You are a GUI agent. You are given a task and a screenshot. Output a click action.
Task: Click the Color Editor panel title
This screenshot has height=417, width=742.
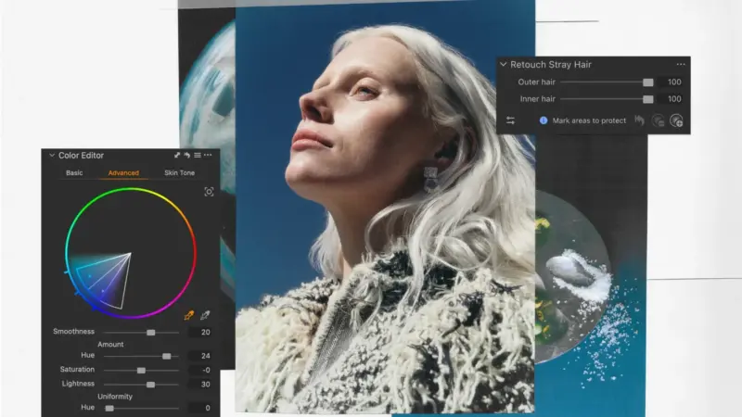(x=81, y=155)
